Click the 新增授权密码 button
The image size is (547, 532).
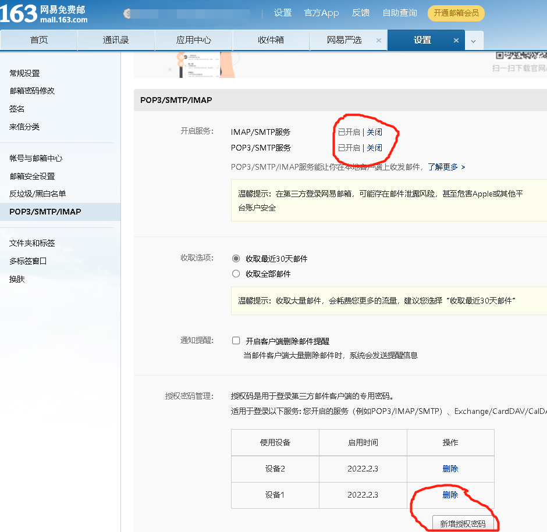click(x=463, y=523)
